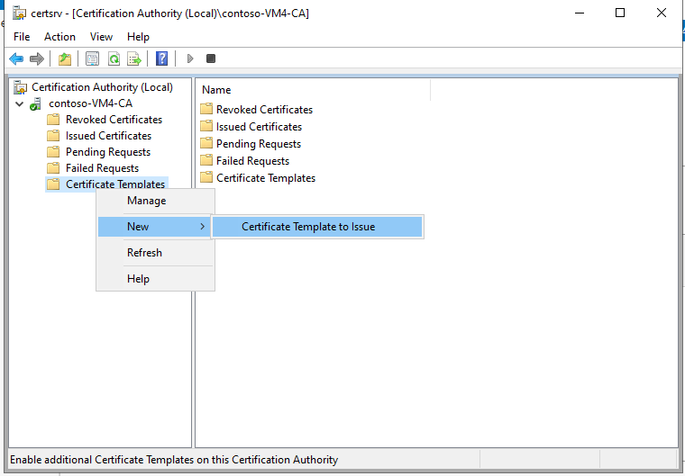685x476 pixels.
Task: Click the Name column header
Action: point(216,90)
